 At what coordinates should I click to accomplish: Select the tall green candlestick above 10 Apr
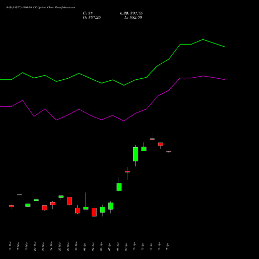136,154
